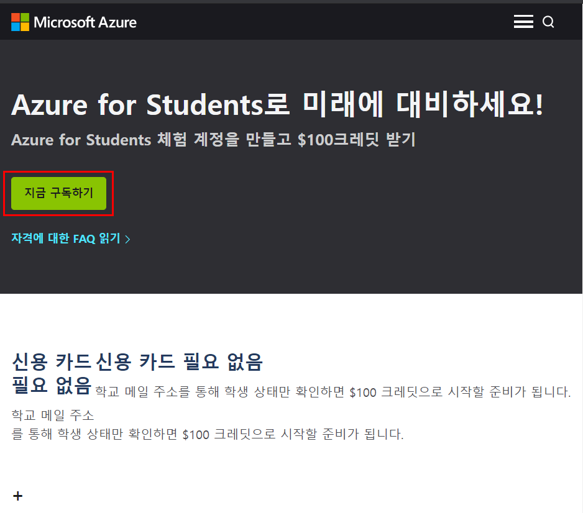Expand the plus sign section at bottom
This screenshot has height=513, width=583.
17,496
